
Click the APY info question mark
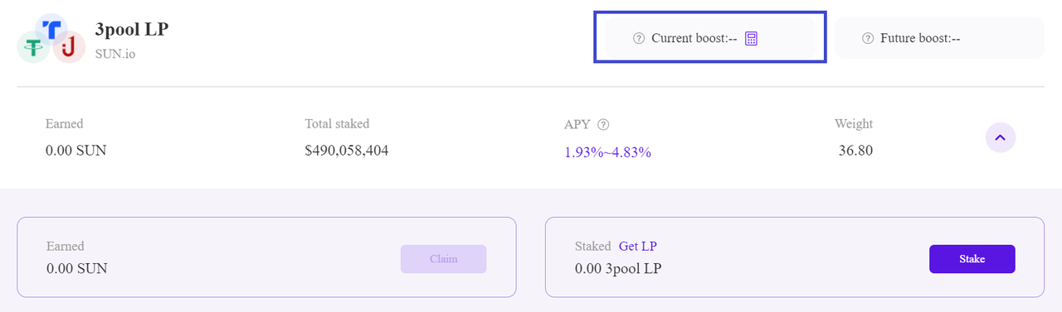pos(603,124)
